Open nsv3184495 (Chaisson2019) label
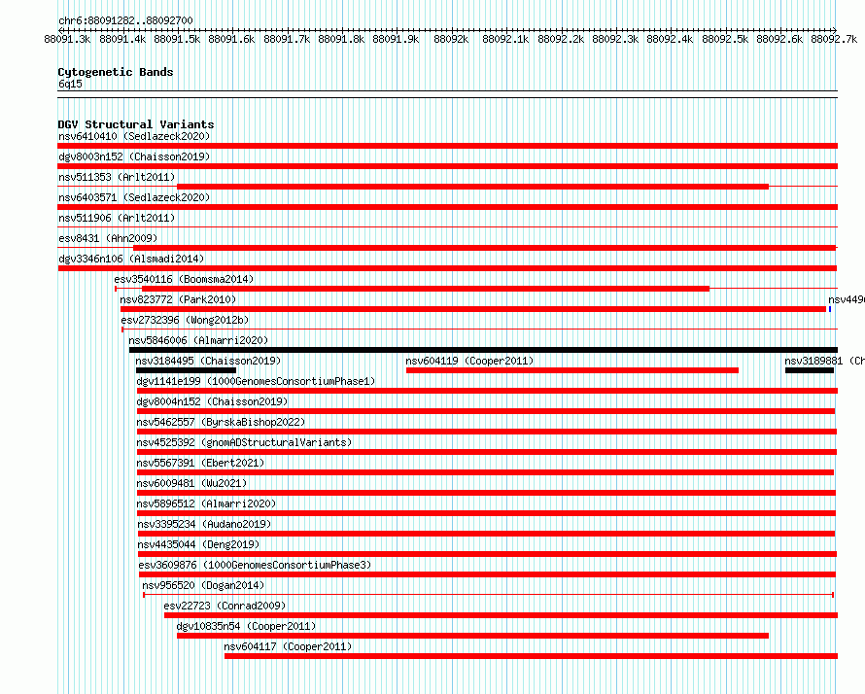Screen dimensions: 865x694 [208, 361]
